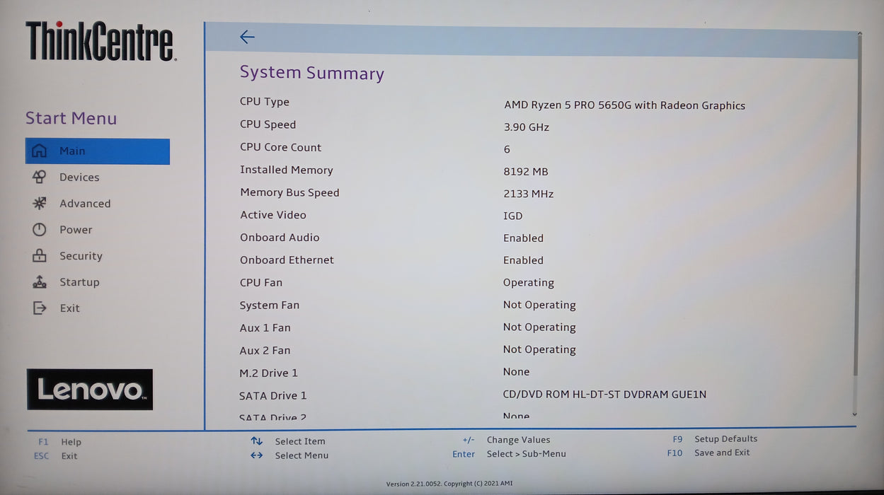
Task: Click the AMI version copyright text
Action: (449, 484)
